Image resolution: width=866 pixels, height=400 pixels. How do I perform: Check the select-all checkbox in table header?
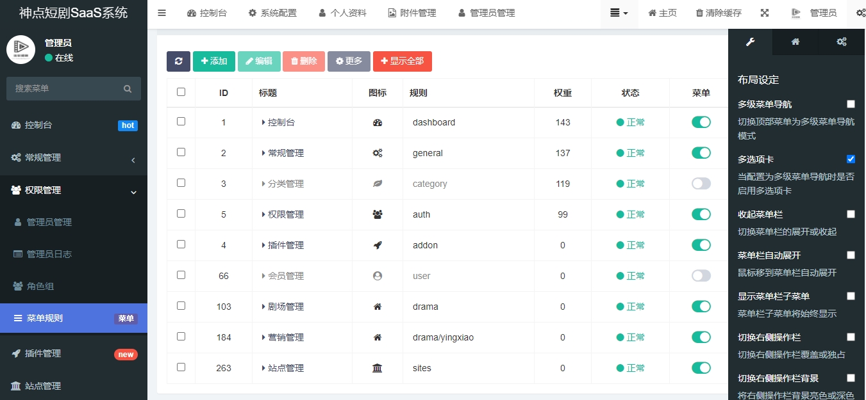(181, 92)
